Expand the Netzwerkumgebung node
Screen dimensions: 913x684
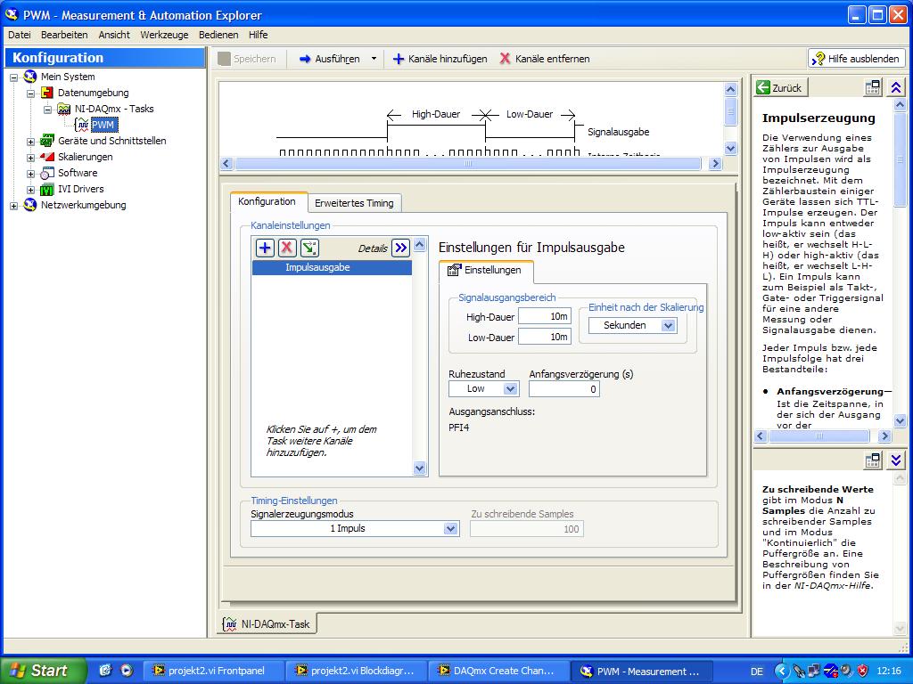(14, 206)
